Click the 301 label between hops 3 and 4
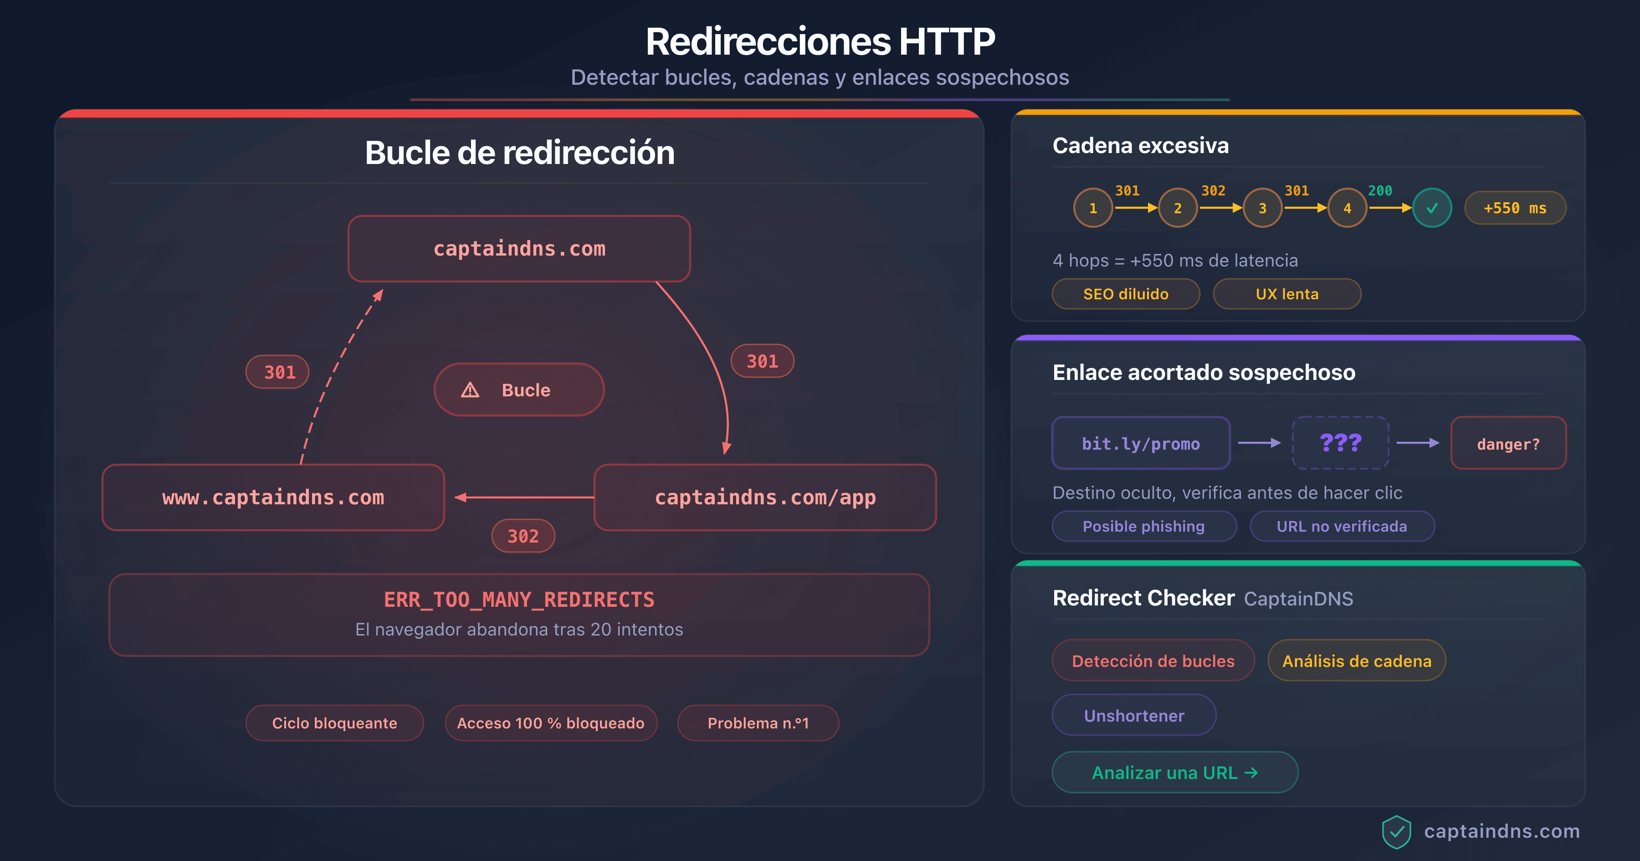 click(x=1296, y=190)
